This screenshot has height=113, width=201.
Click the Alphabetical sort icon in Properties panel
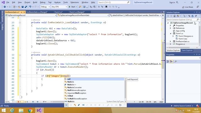click(x=171, y=62)
